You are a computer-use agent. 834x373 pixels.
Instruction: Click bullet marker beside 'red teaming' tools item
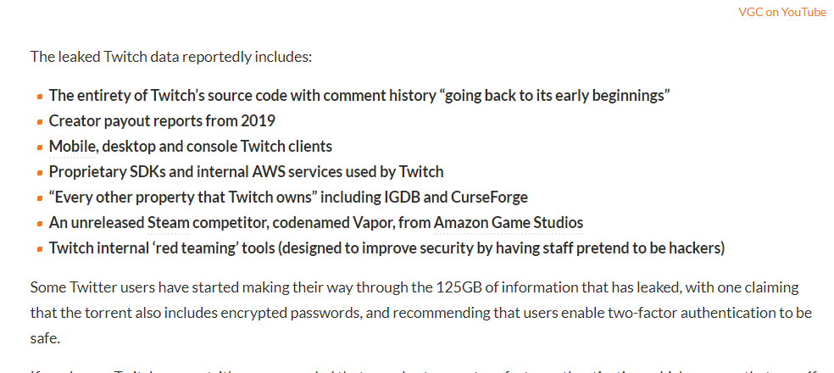click(40, 249)
